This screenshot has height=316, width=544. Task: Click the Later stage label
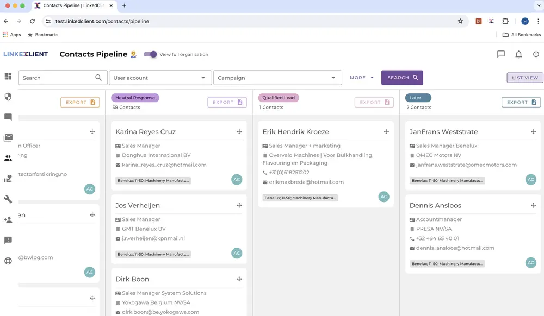click(418, 98)
